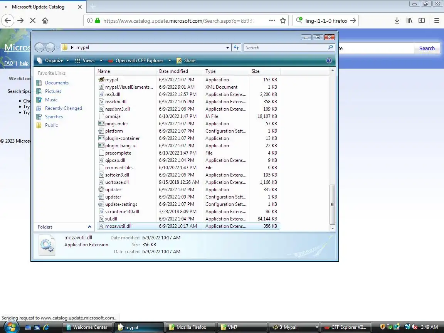The image size is (444, 333).
Task: Select vcruntime140.dll file row
Action: tap(188, 212)
